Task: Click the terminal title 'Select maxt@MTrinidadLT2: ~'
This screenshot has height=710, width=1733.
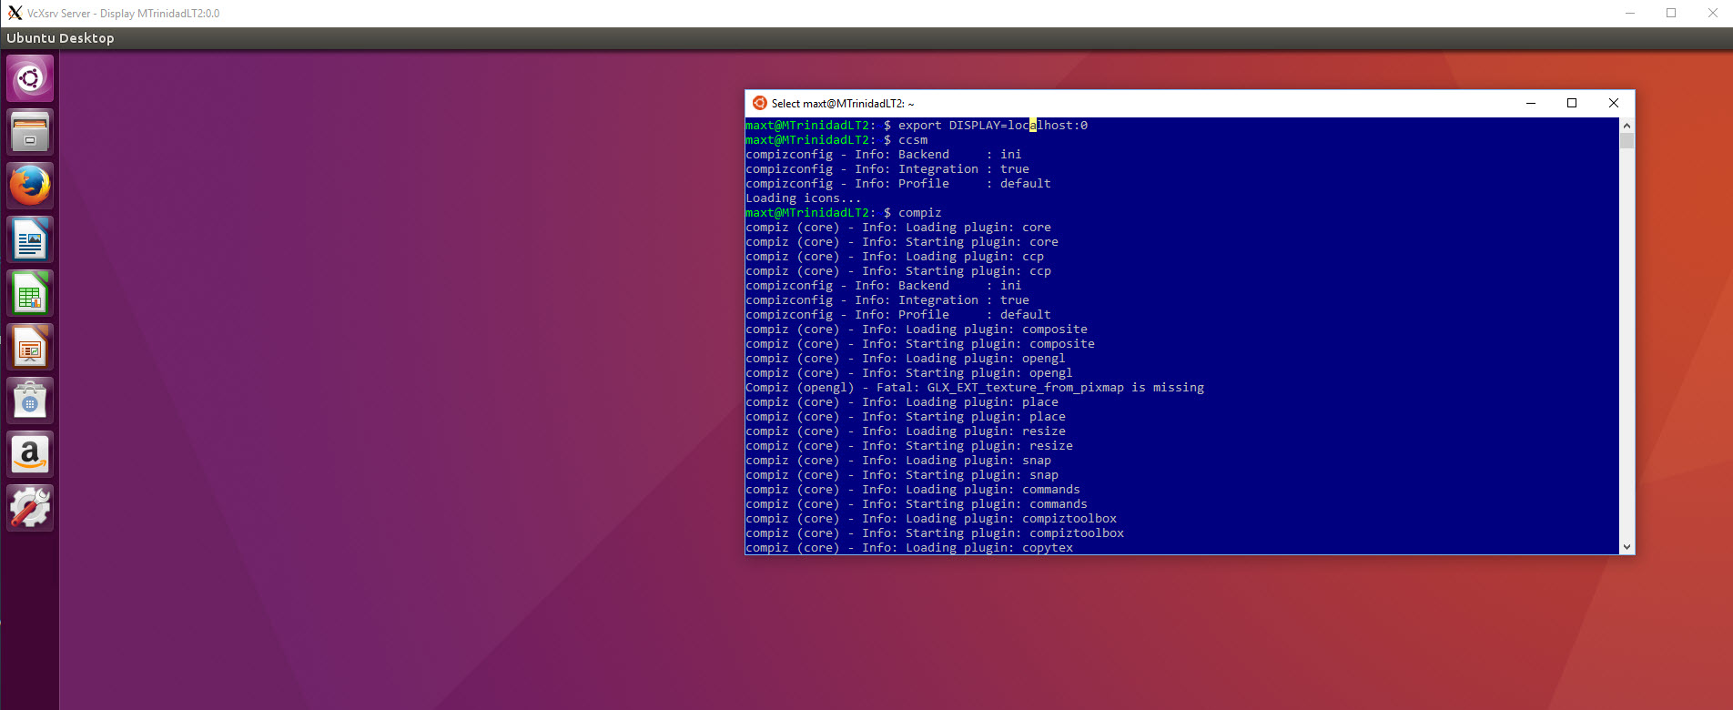Action: [843, 104]
